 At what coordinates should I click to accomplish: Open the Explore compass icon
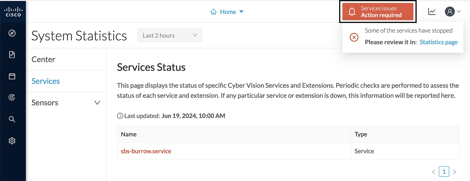[12, 33]
